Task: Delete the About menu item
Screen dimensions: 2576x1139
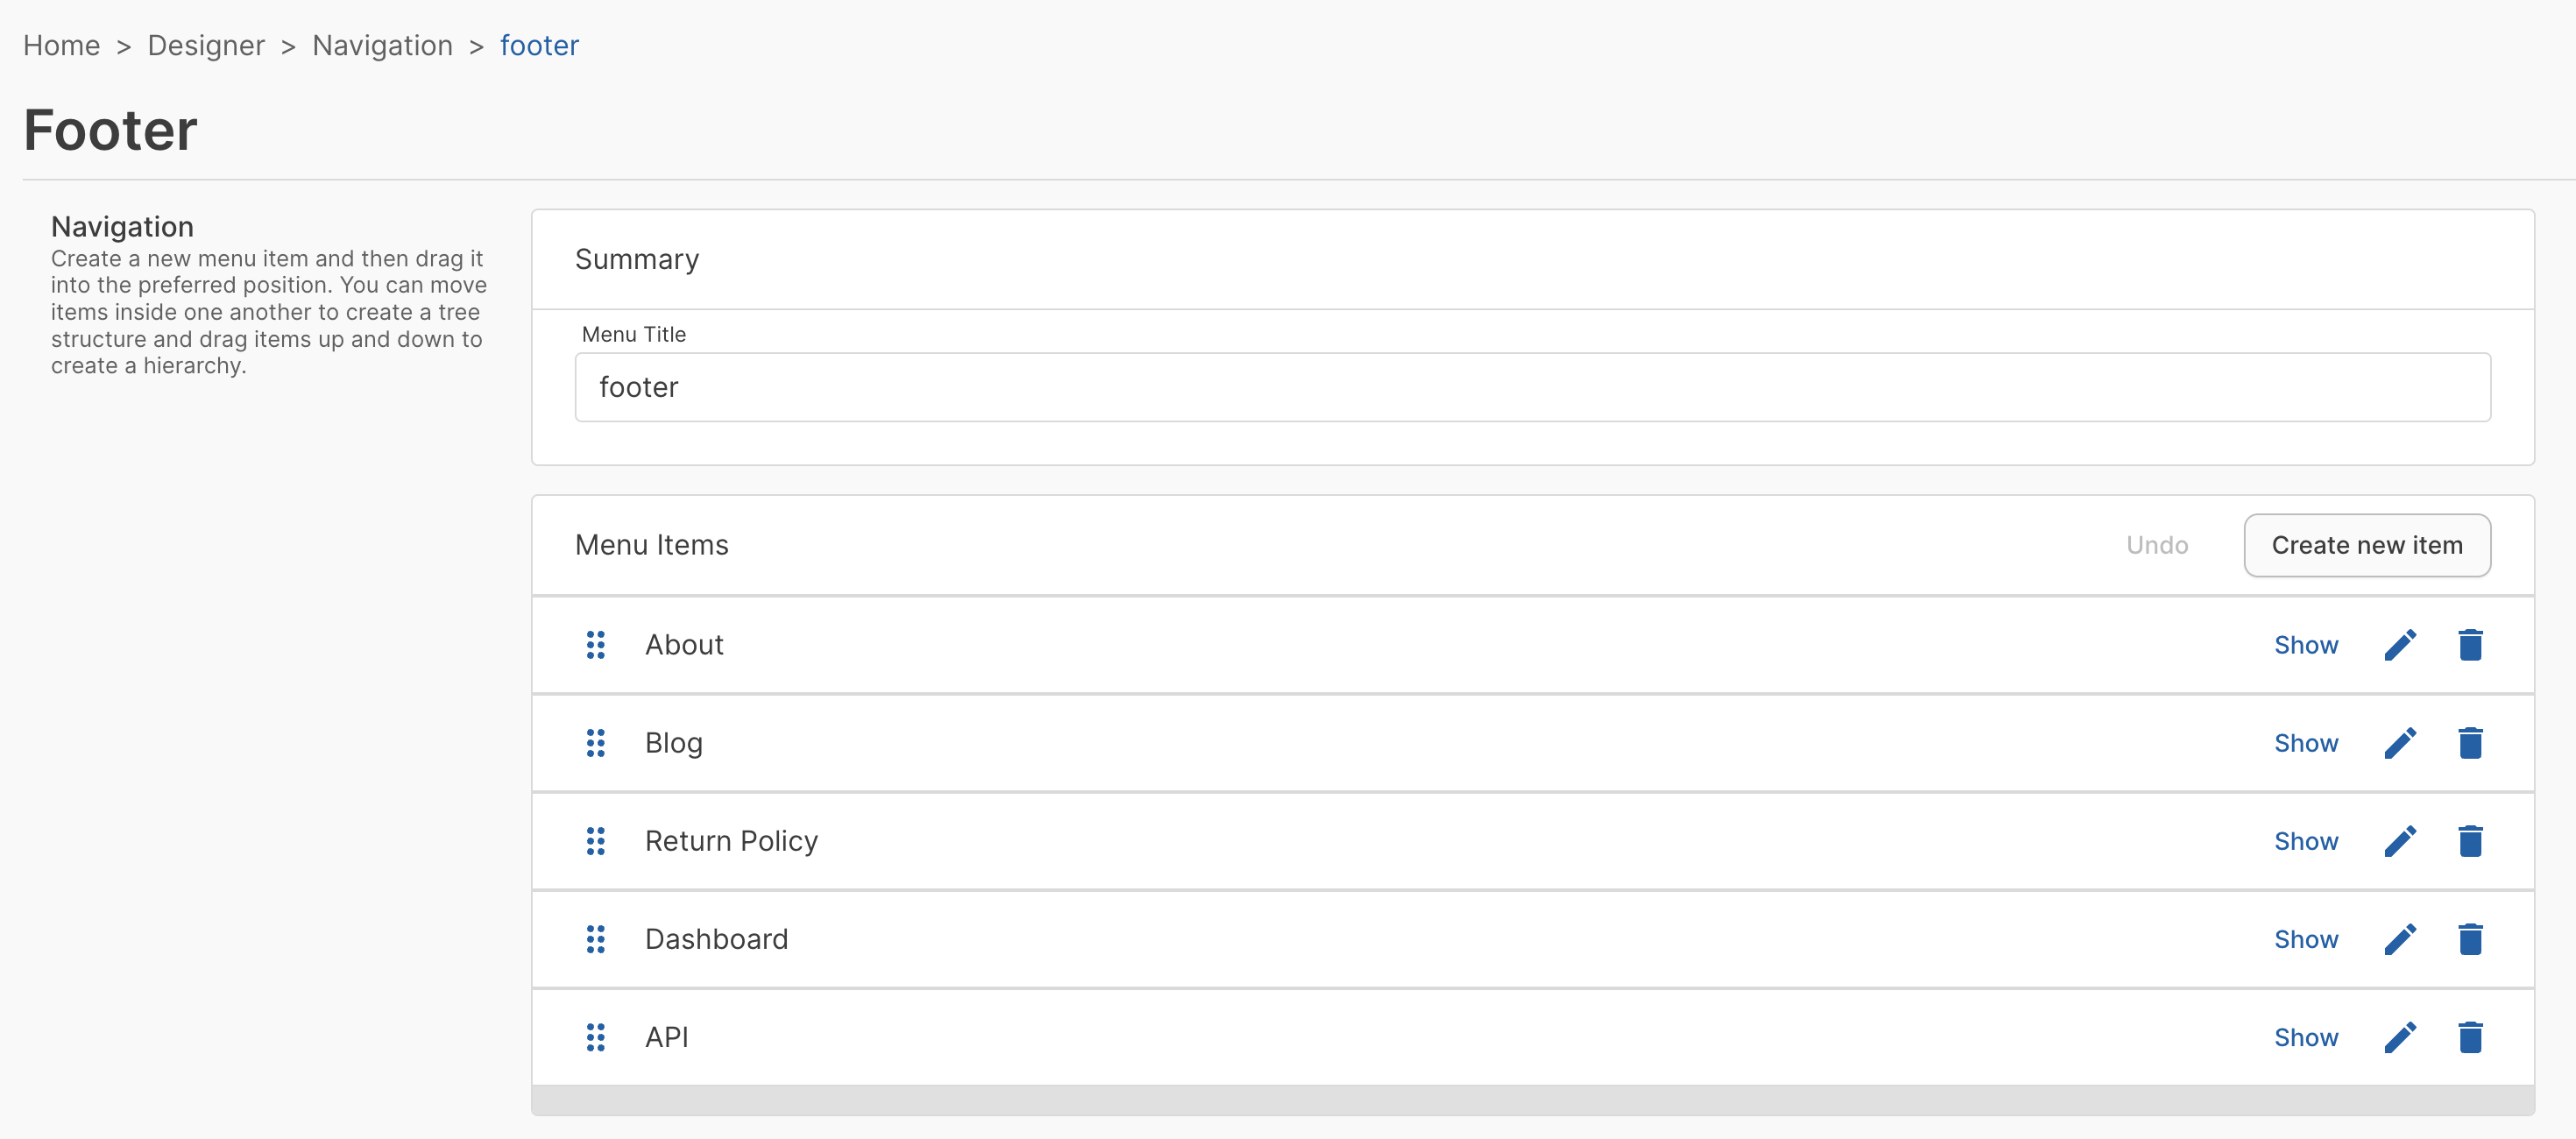Action: tap(2469, 645)
